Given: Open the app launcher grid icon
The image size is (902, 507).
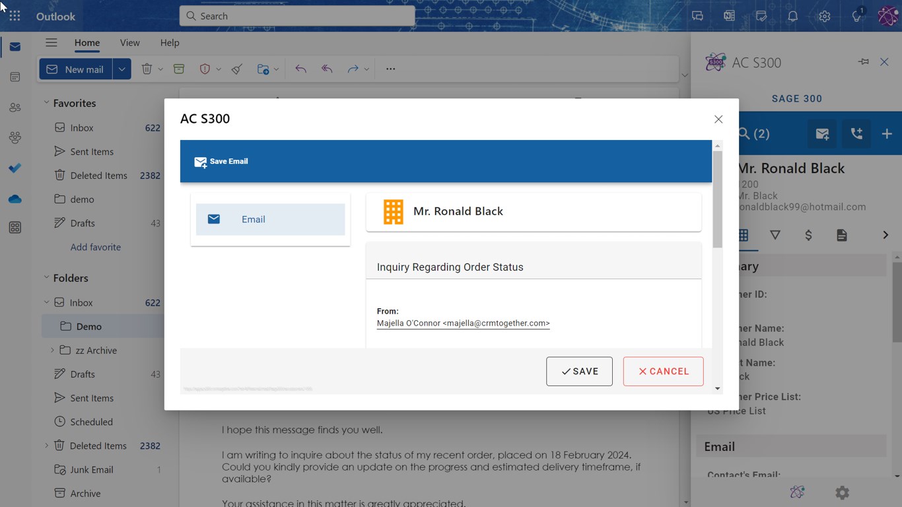Looking at the screenshot, I should tap(15, 16).
